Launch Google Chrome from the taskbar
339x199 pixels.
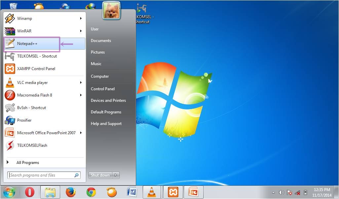pos(91,192)
